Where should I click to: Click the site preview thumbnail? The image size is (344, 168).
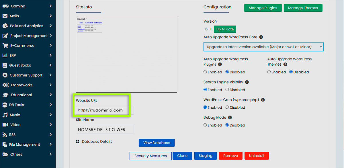tap(126, 54)
